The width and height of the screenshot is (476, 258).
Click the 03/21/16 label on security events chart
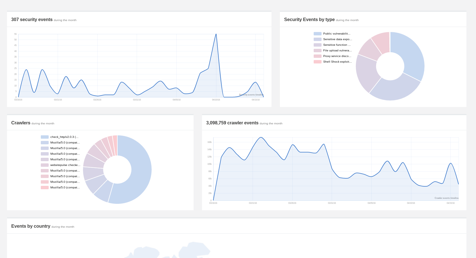click(x=58, y=100)
